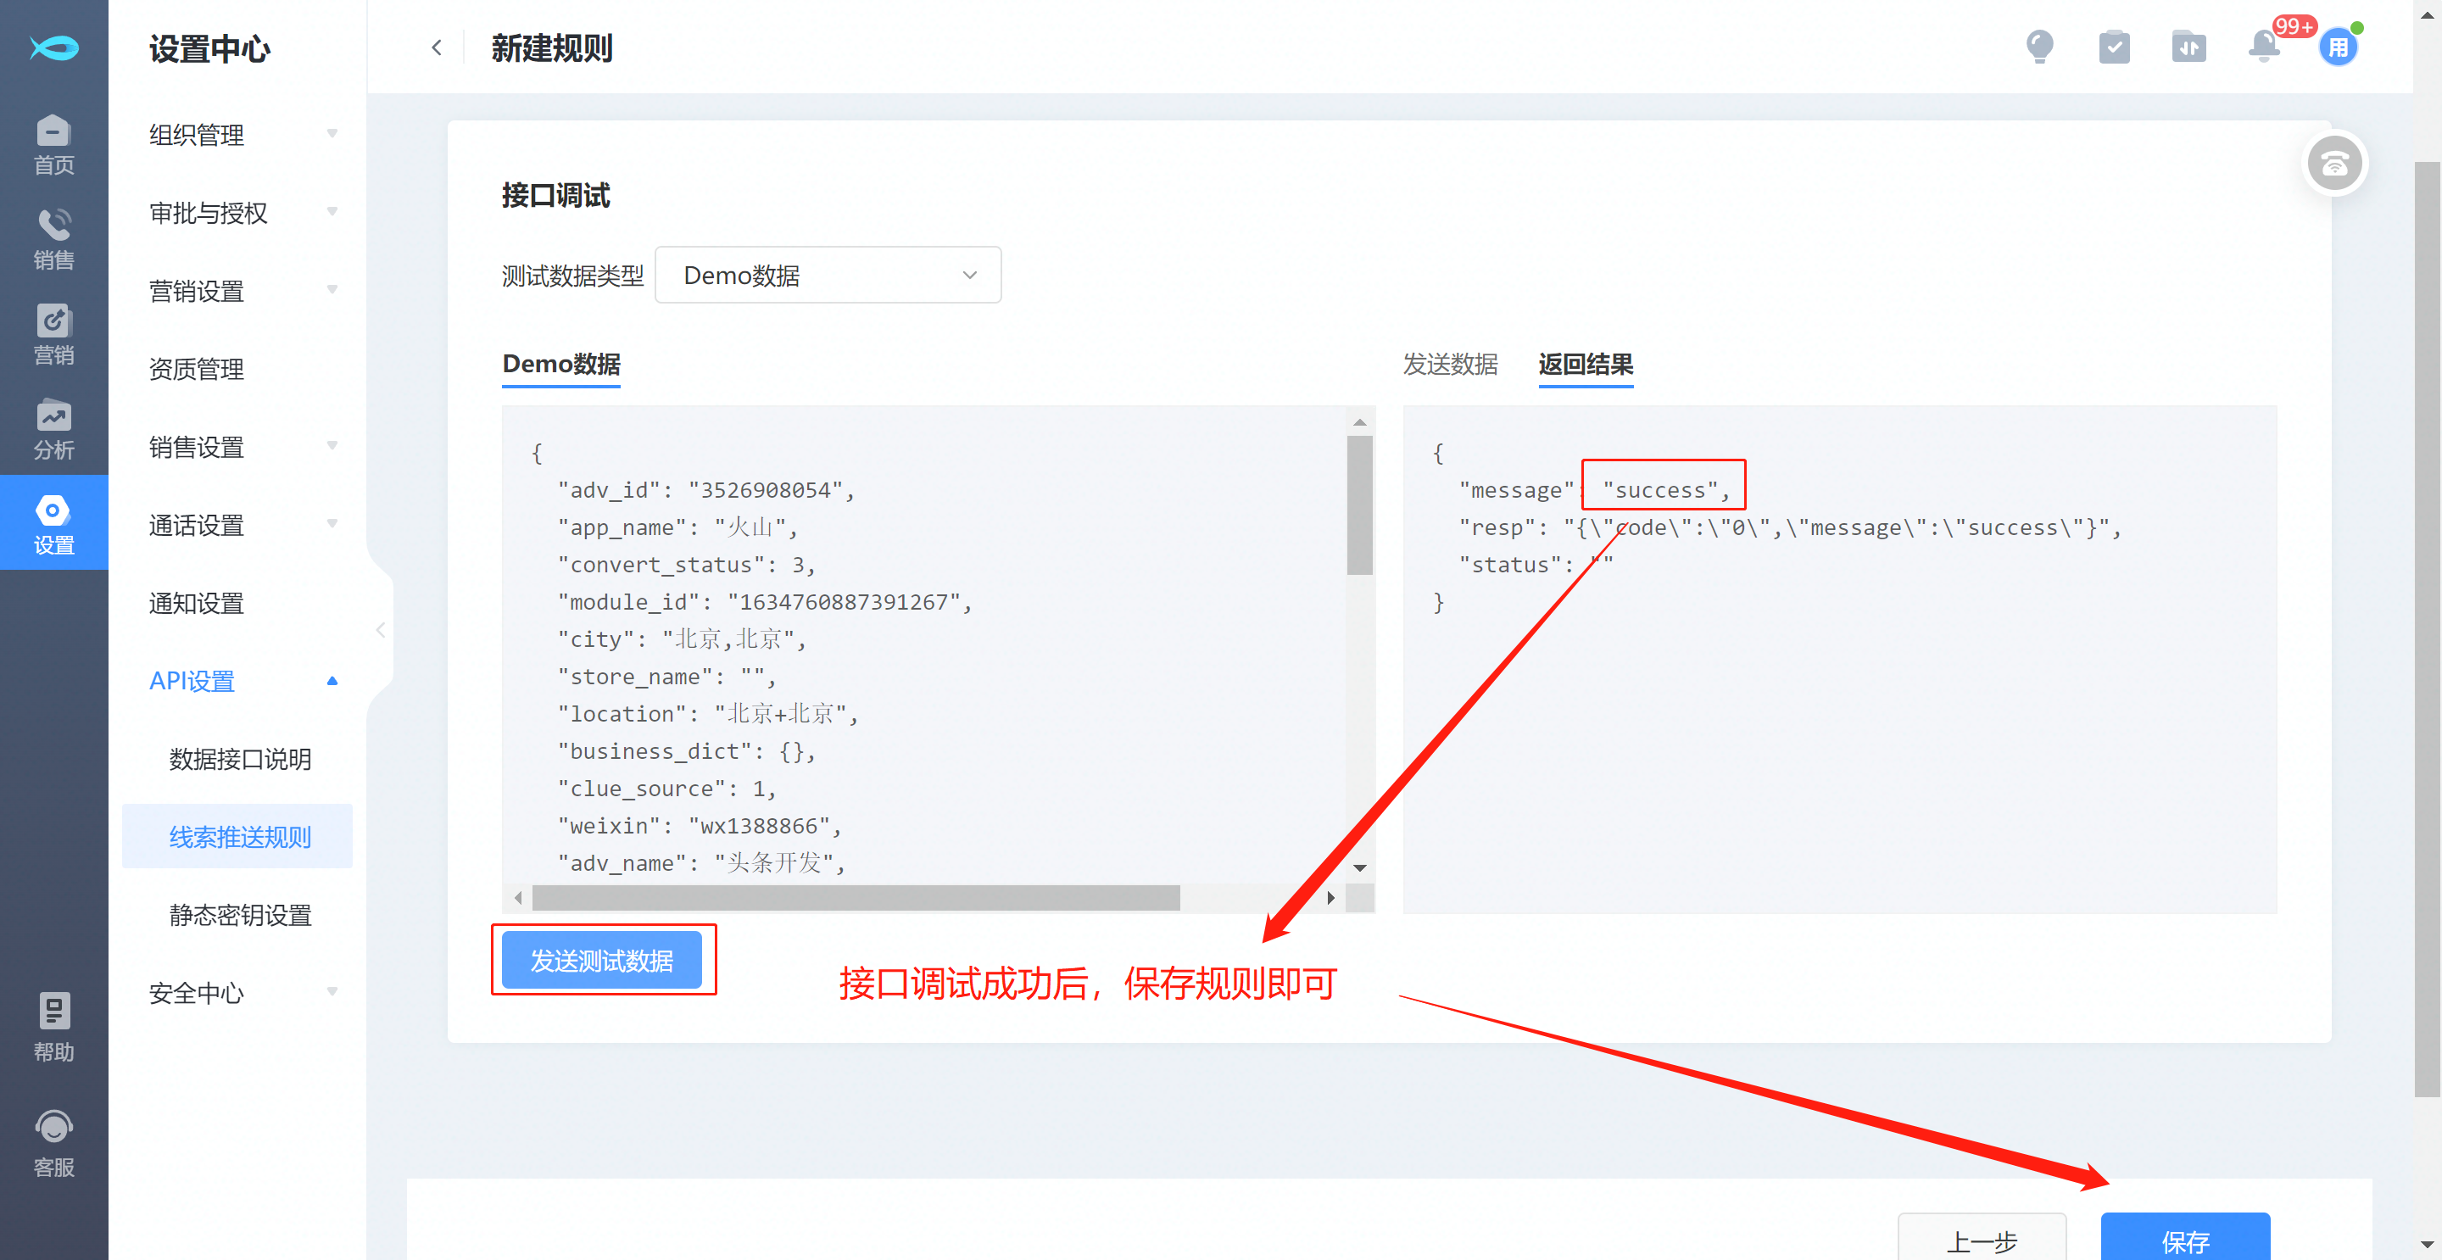Open 数据接口说明 submenu item
The image size is (2442, 1260).
click(239, 759)
